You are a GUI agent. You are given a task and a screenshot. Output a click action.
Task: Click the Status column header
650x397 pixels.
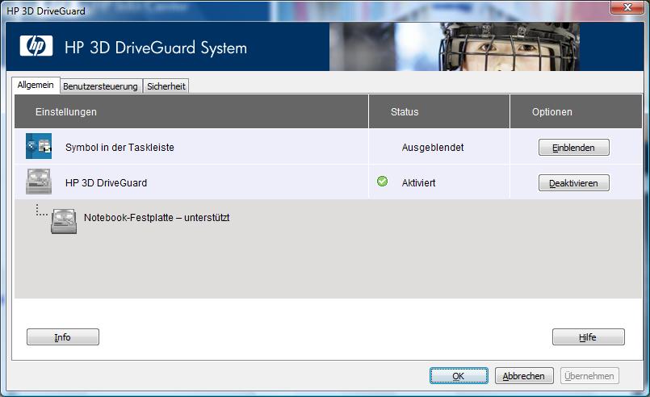(439, 111)
